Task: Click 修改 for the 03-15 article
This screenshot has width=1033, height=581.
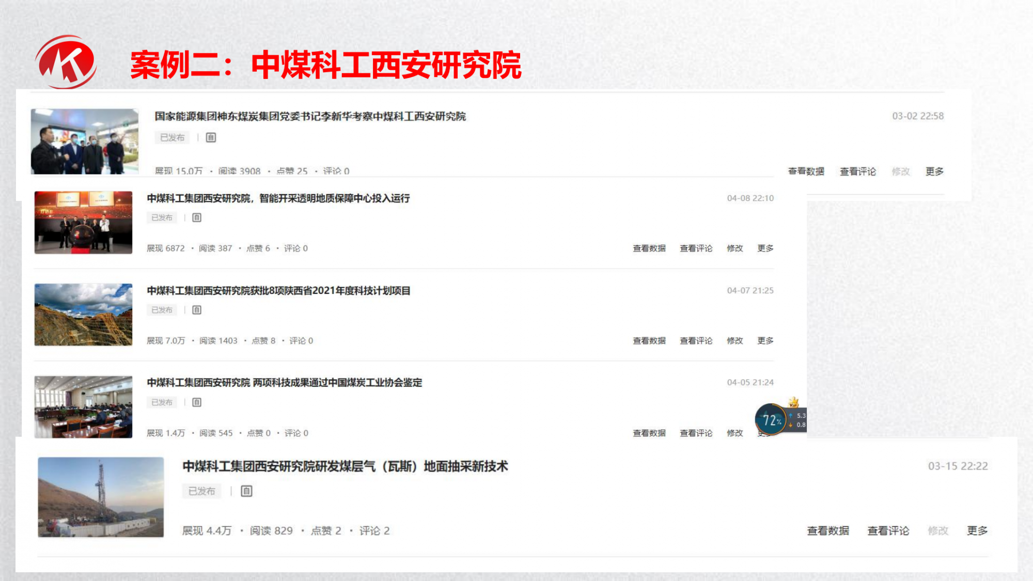Action: tap(938, 531)
